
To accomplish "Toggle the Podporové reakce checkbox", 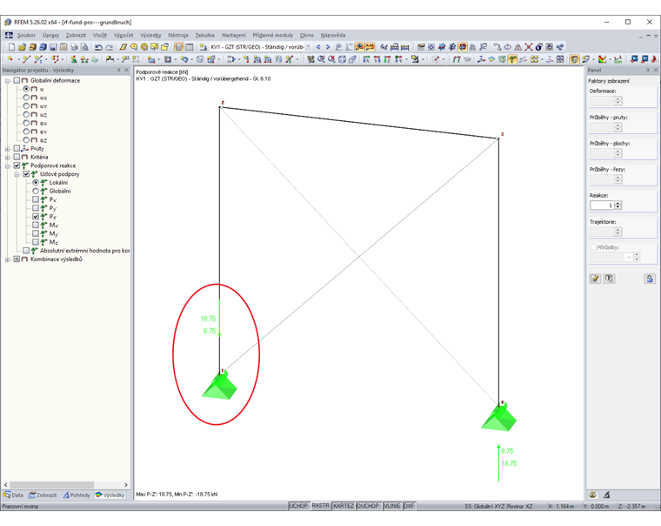I will tap(17, 165).
